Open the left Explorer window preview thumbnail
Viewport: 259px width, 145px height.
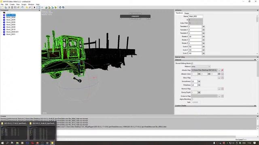(x=14, y=133)
